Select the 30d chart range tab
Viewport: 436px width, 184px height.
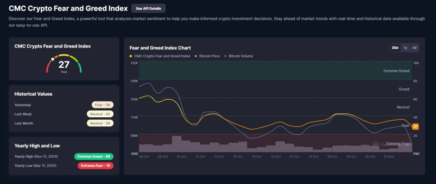(x=395, y=48)
